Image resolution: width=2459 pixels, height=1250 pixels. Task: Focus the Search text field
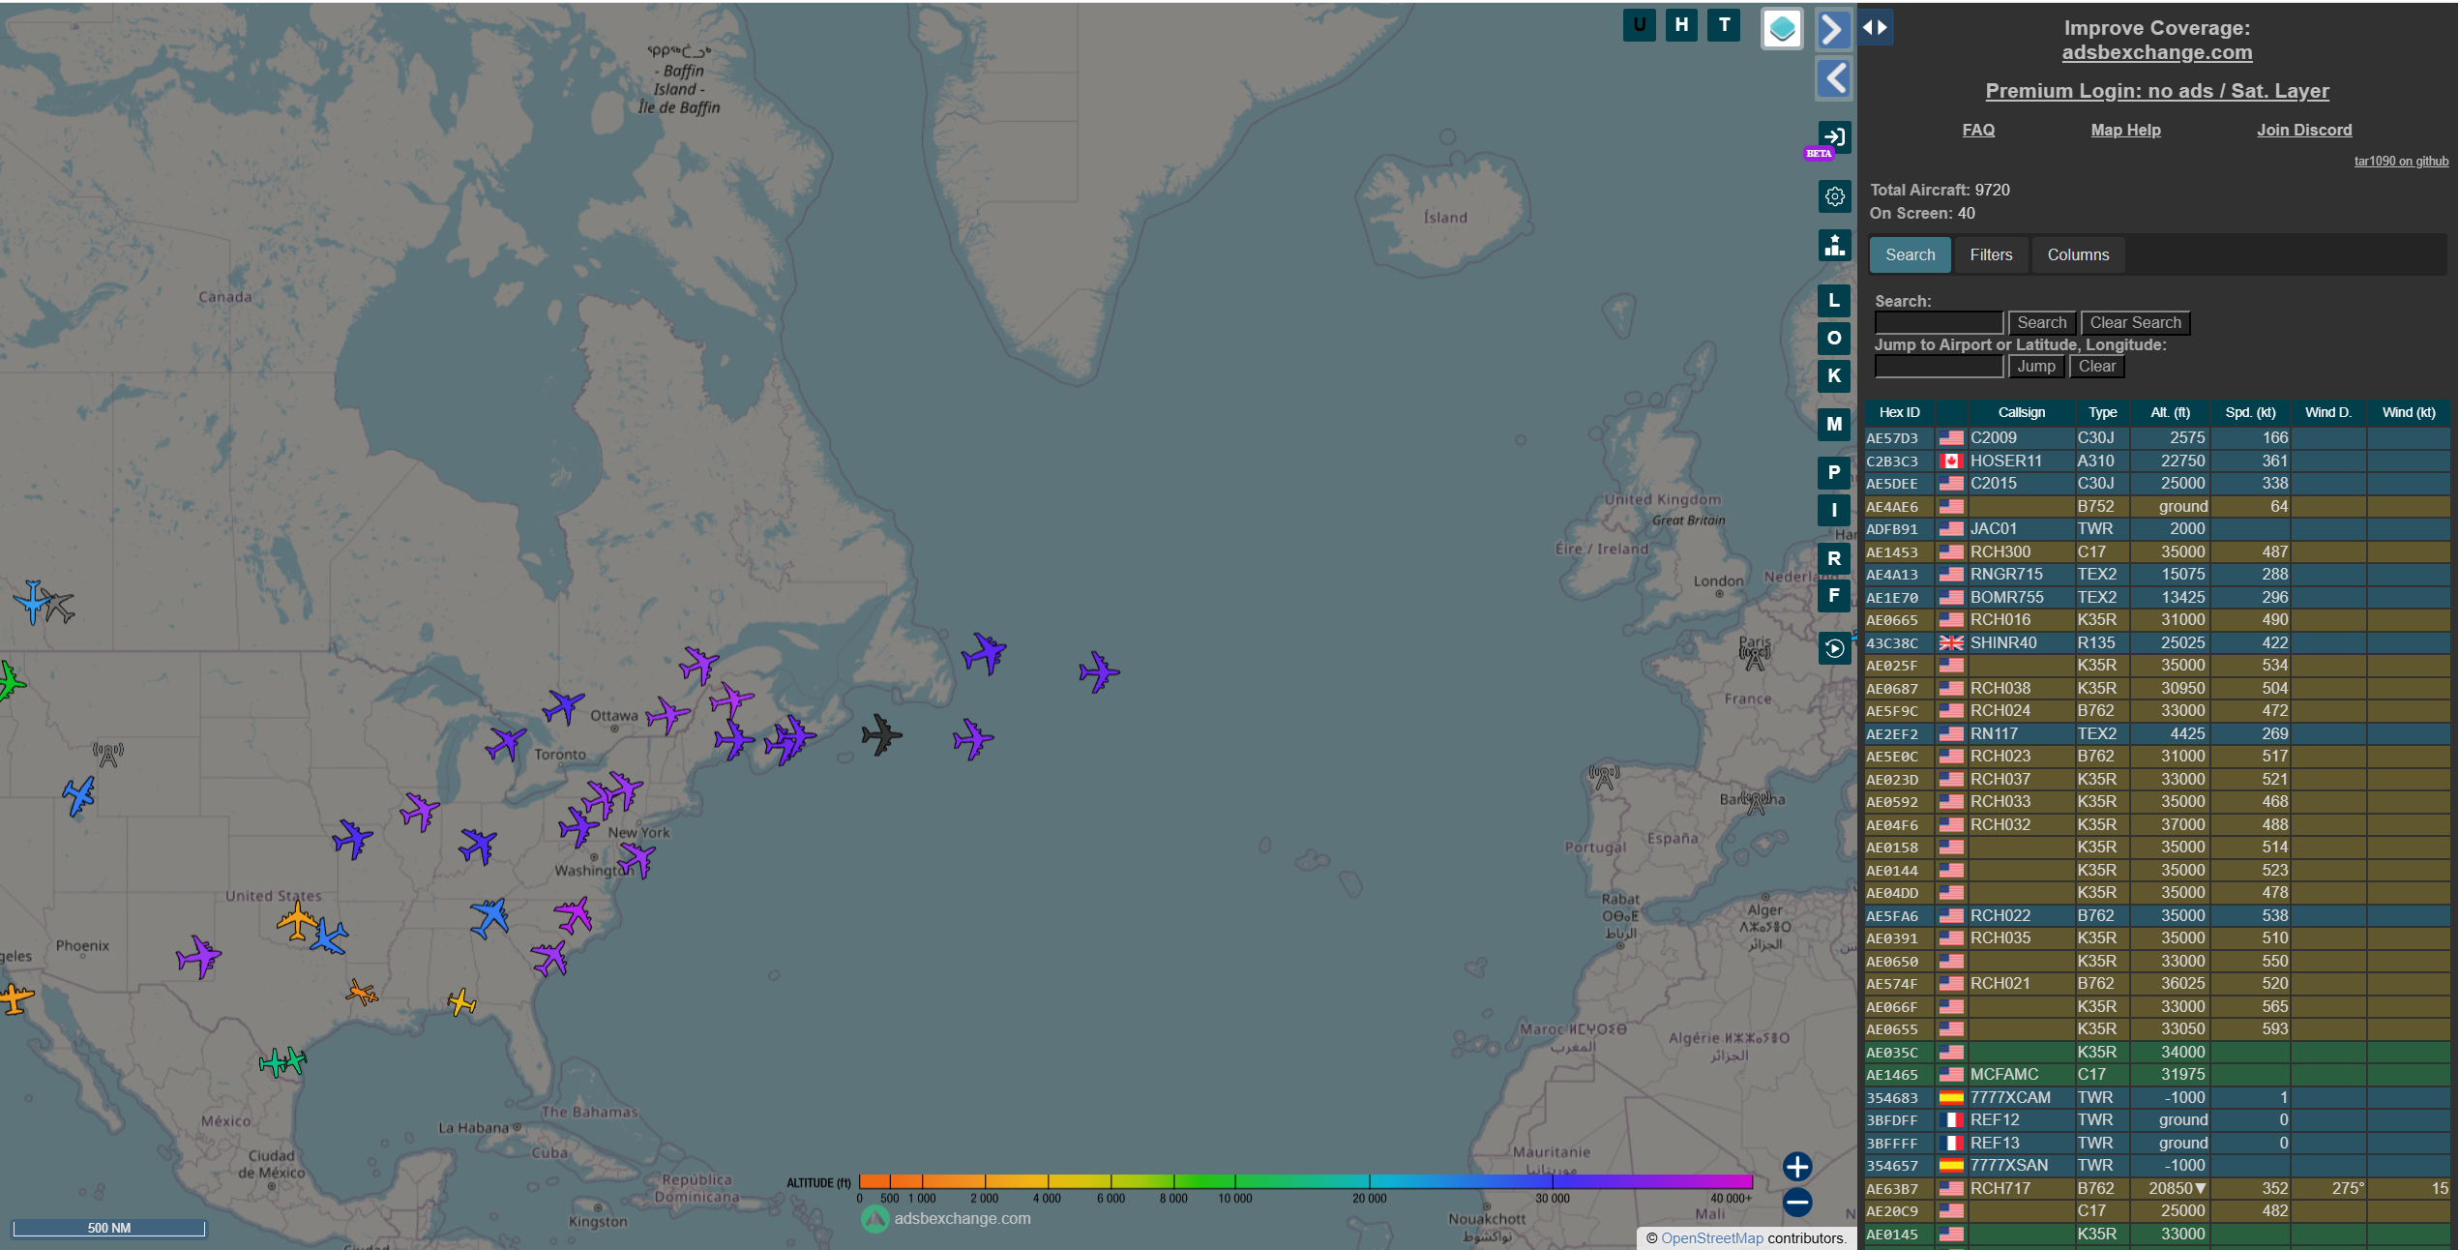(1939, 323)
